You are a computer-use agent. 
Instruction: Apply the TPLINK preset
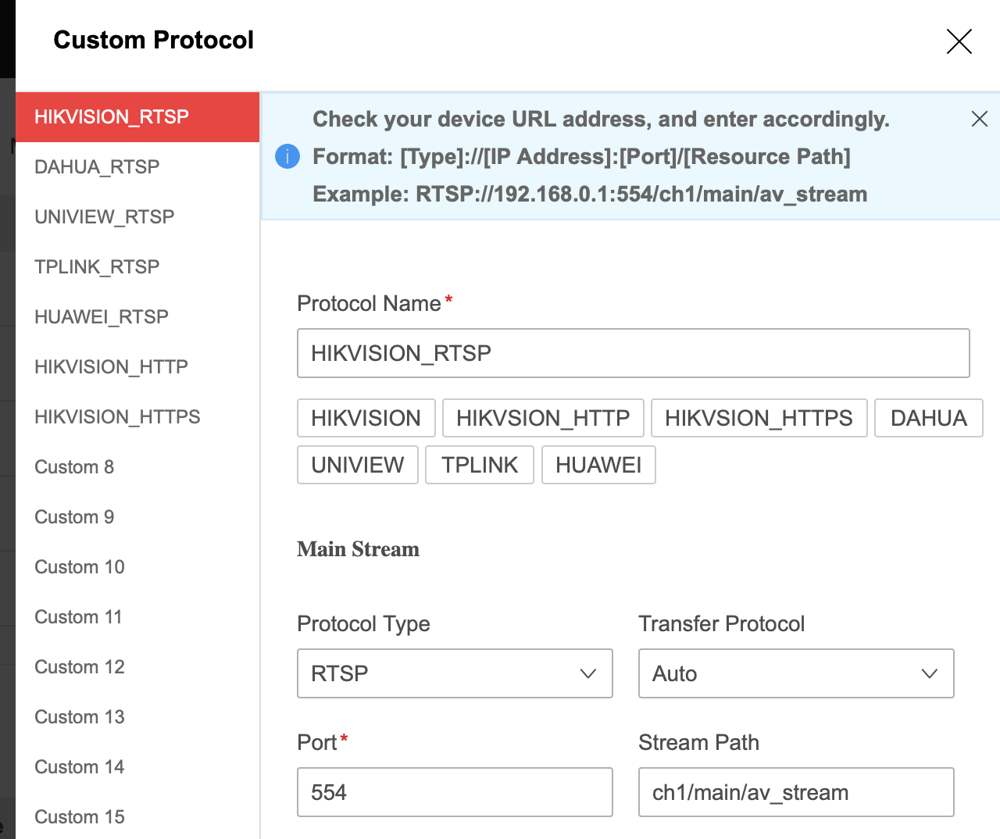click(x=479, y=465)
